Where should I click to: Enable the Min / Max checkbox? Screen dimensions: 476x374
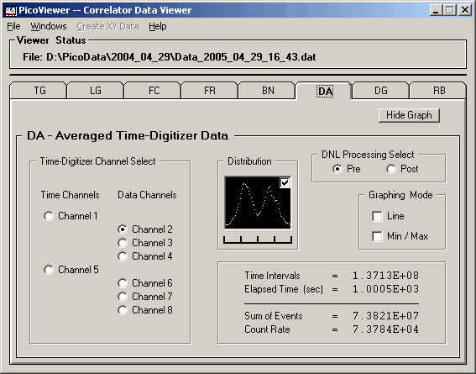pos(377,236)
